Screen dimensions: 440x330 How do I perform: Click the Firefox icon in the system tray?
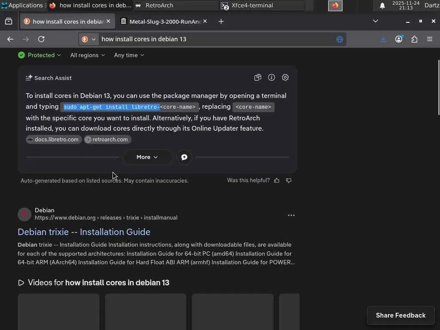coord(335,6)
